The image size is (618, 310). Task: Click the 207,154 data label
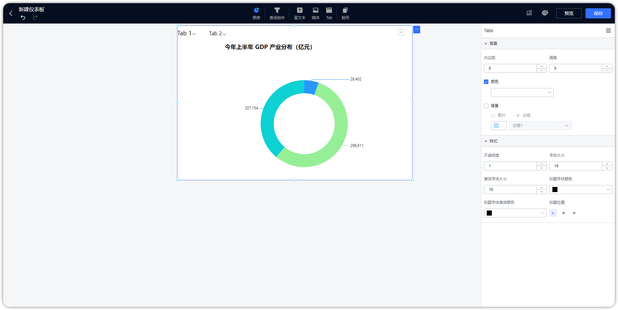tap(251, 108)
